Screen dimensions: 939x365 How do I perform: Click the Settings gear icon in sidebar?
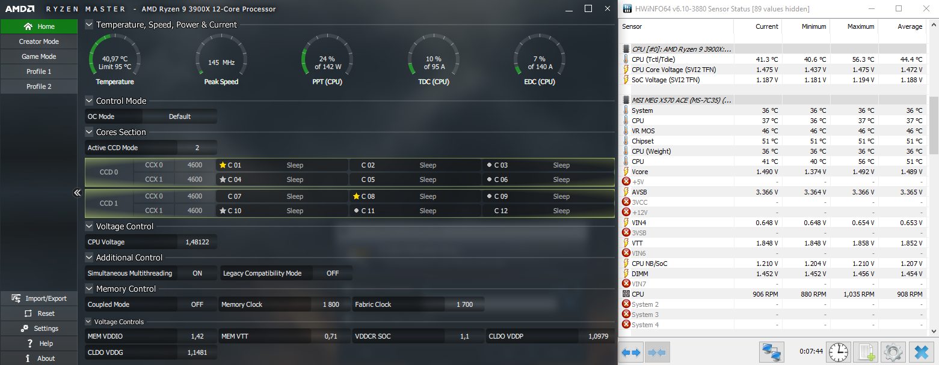25,328
